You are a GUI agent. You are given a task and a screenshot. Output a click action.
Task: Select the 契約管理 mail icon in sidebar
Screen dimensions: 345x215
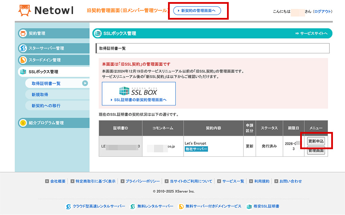click(23, 34)
